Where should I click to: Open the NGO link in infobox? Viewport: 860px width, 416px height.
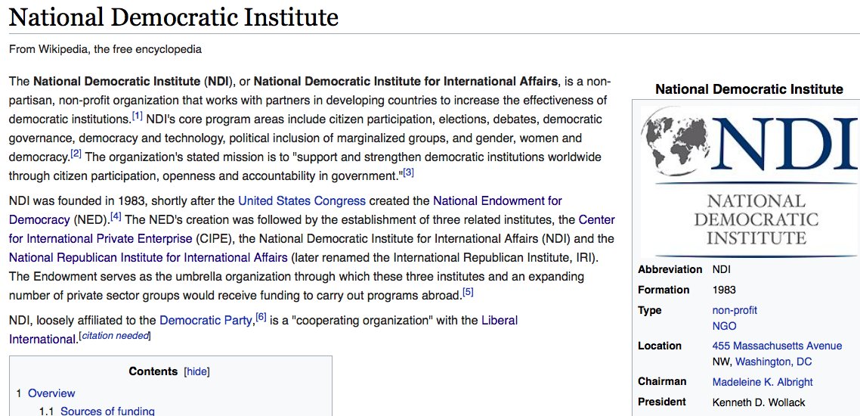(x=724, y=327)
